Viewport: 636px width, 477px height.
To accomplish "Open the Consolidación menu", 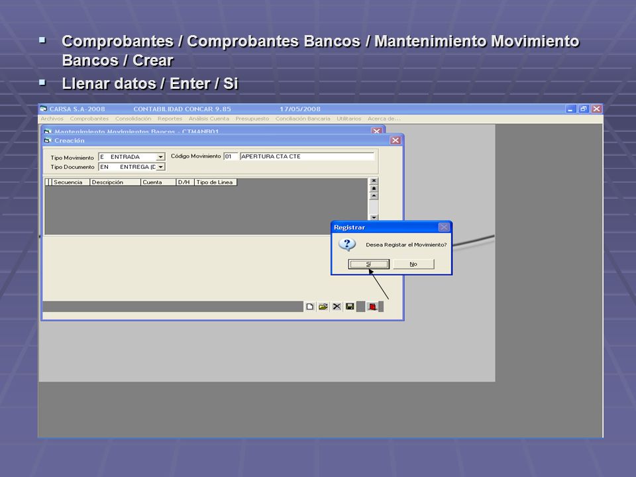I will pos(133,119).
